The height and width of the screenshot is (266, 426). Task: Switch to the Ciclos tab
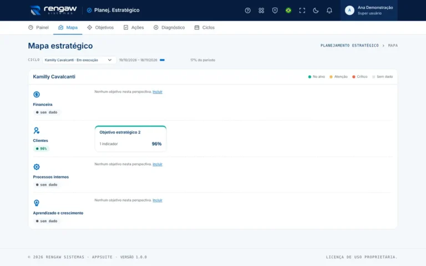click(x=204, y=27)
